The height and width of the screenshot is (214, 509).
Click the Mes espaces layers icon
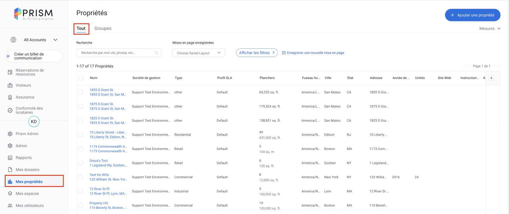(x=10, y=194)
